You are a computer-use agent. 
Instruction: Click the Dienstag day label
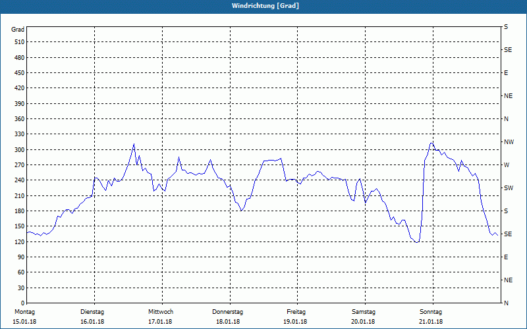pyautogui.click(x=92, y=312)
